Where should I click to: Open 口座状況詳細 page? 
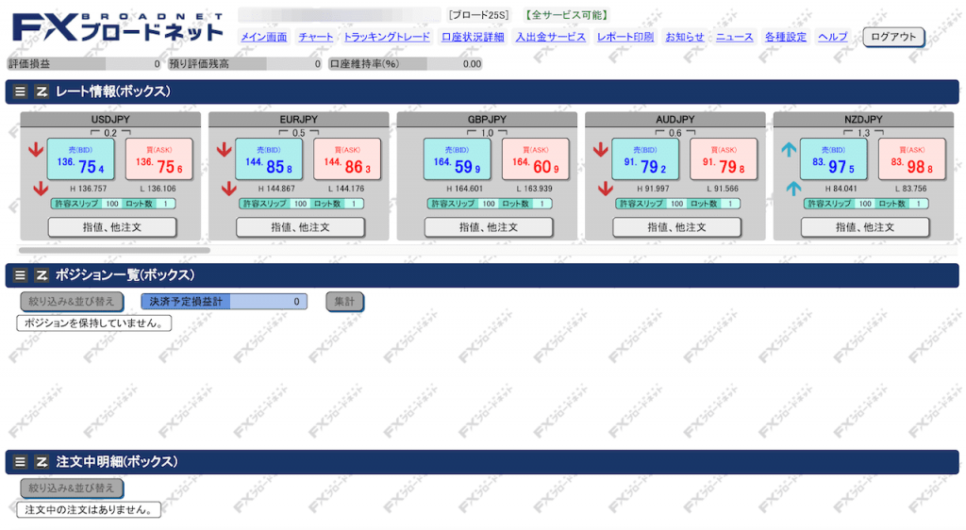[x=473, y=37]
